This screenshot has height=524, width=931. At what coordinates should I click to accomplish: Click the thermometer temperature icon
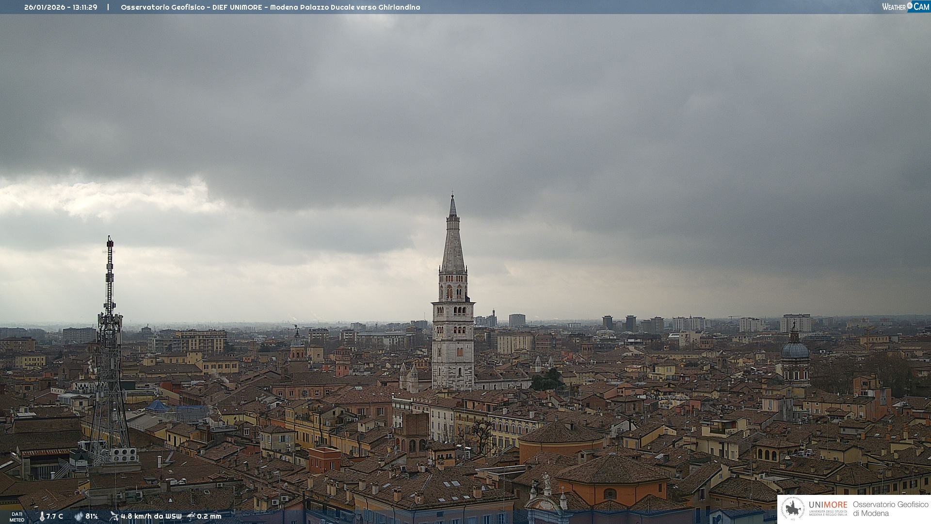pyautogui.click(x=42, y=516)
